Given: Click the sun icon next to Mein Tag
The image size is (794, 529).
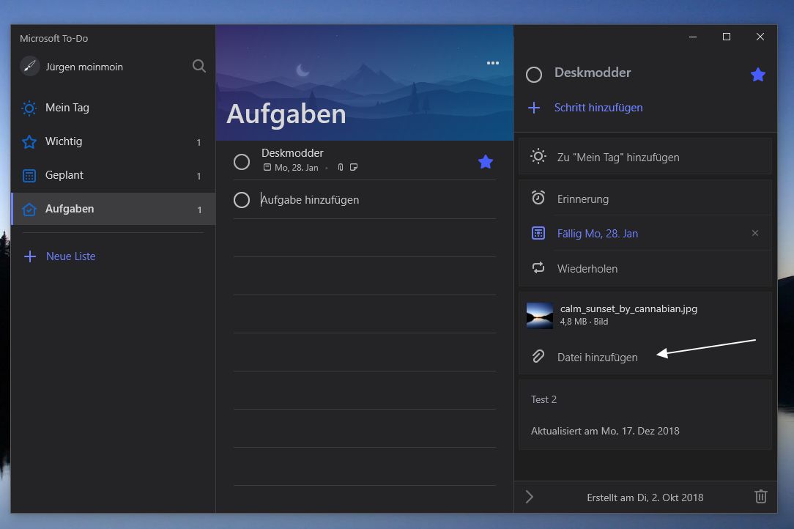Looking at the screenshot, I should coord(29,108).
